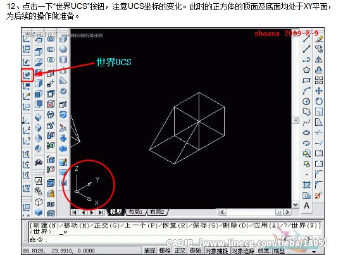Toggle 对象追踪 object tracking
Screen dimensions: 348x255
(243, 251)
